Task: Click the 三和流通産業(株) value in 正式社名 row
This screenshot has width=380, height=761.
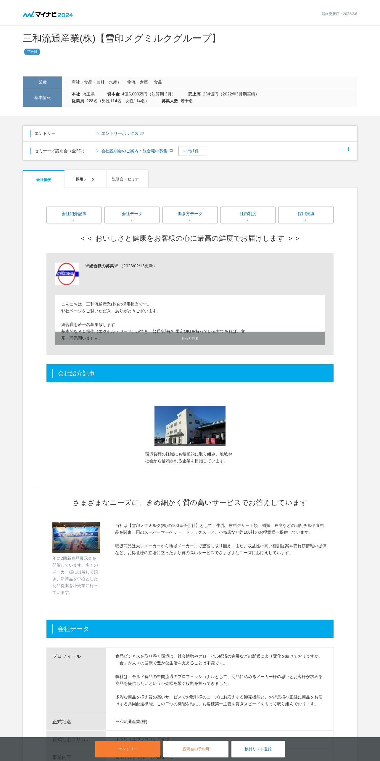Action: [x=131, y=722]
